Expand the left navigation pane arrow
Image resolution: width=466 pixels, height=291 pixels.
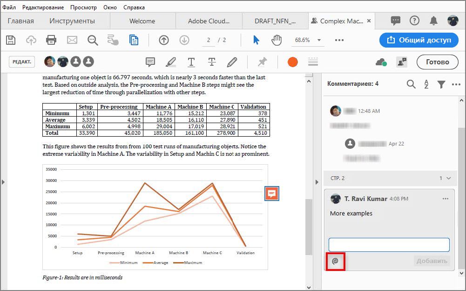(3, 182)
